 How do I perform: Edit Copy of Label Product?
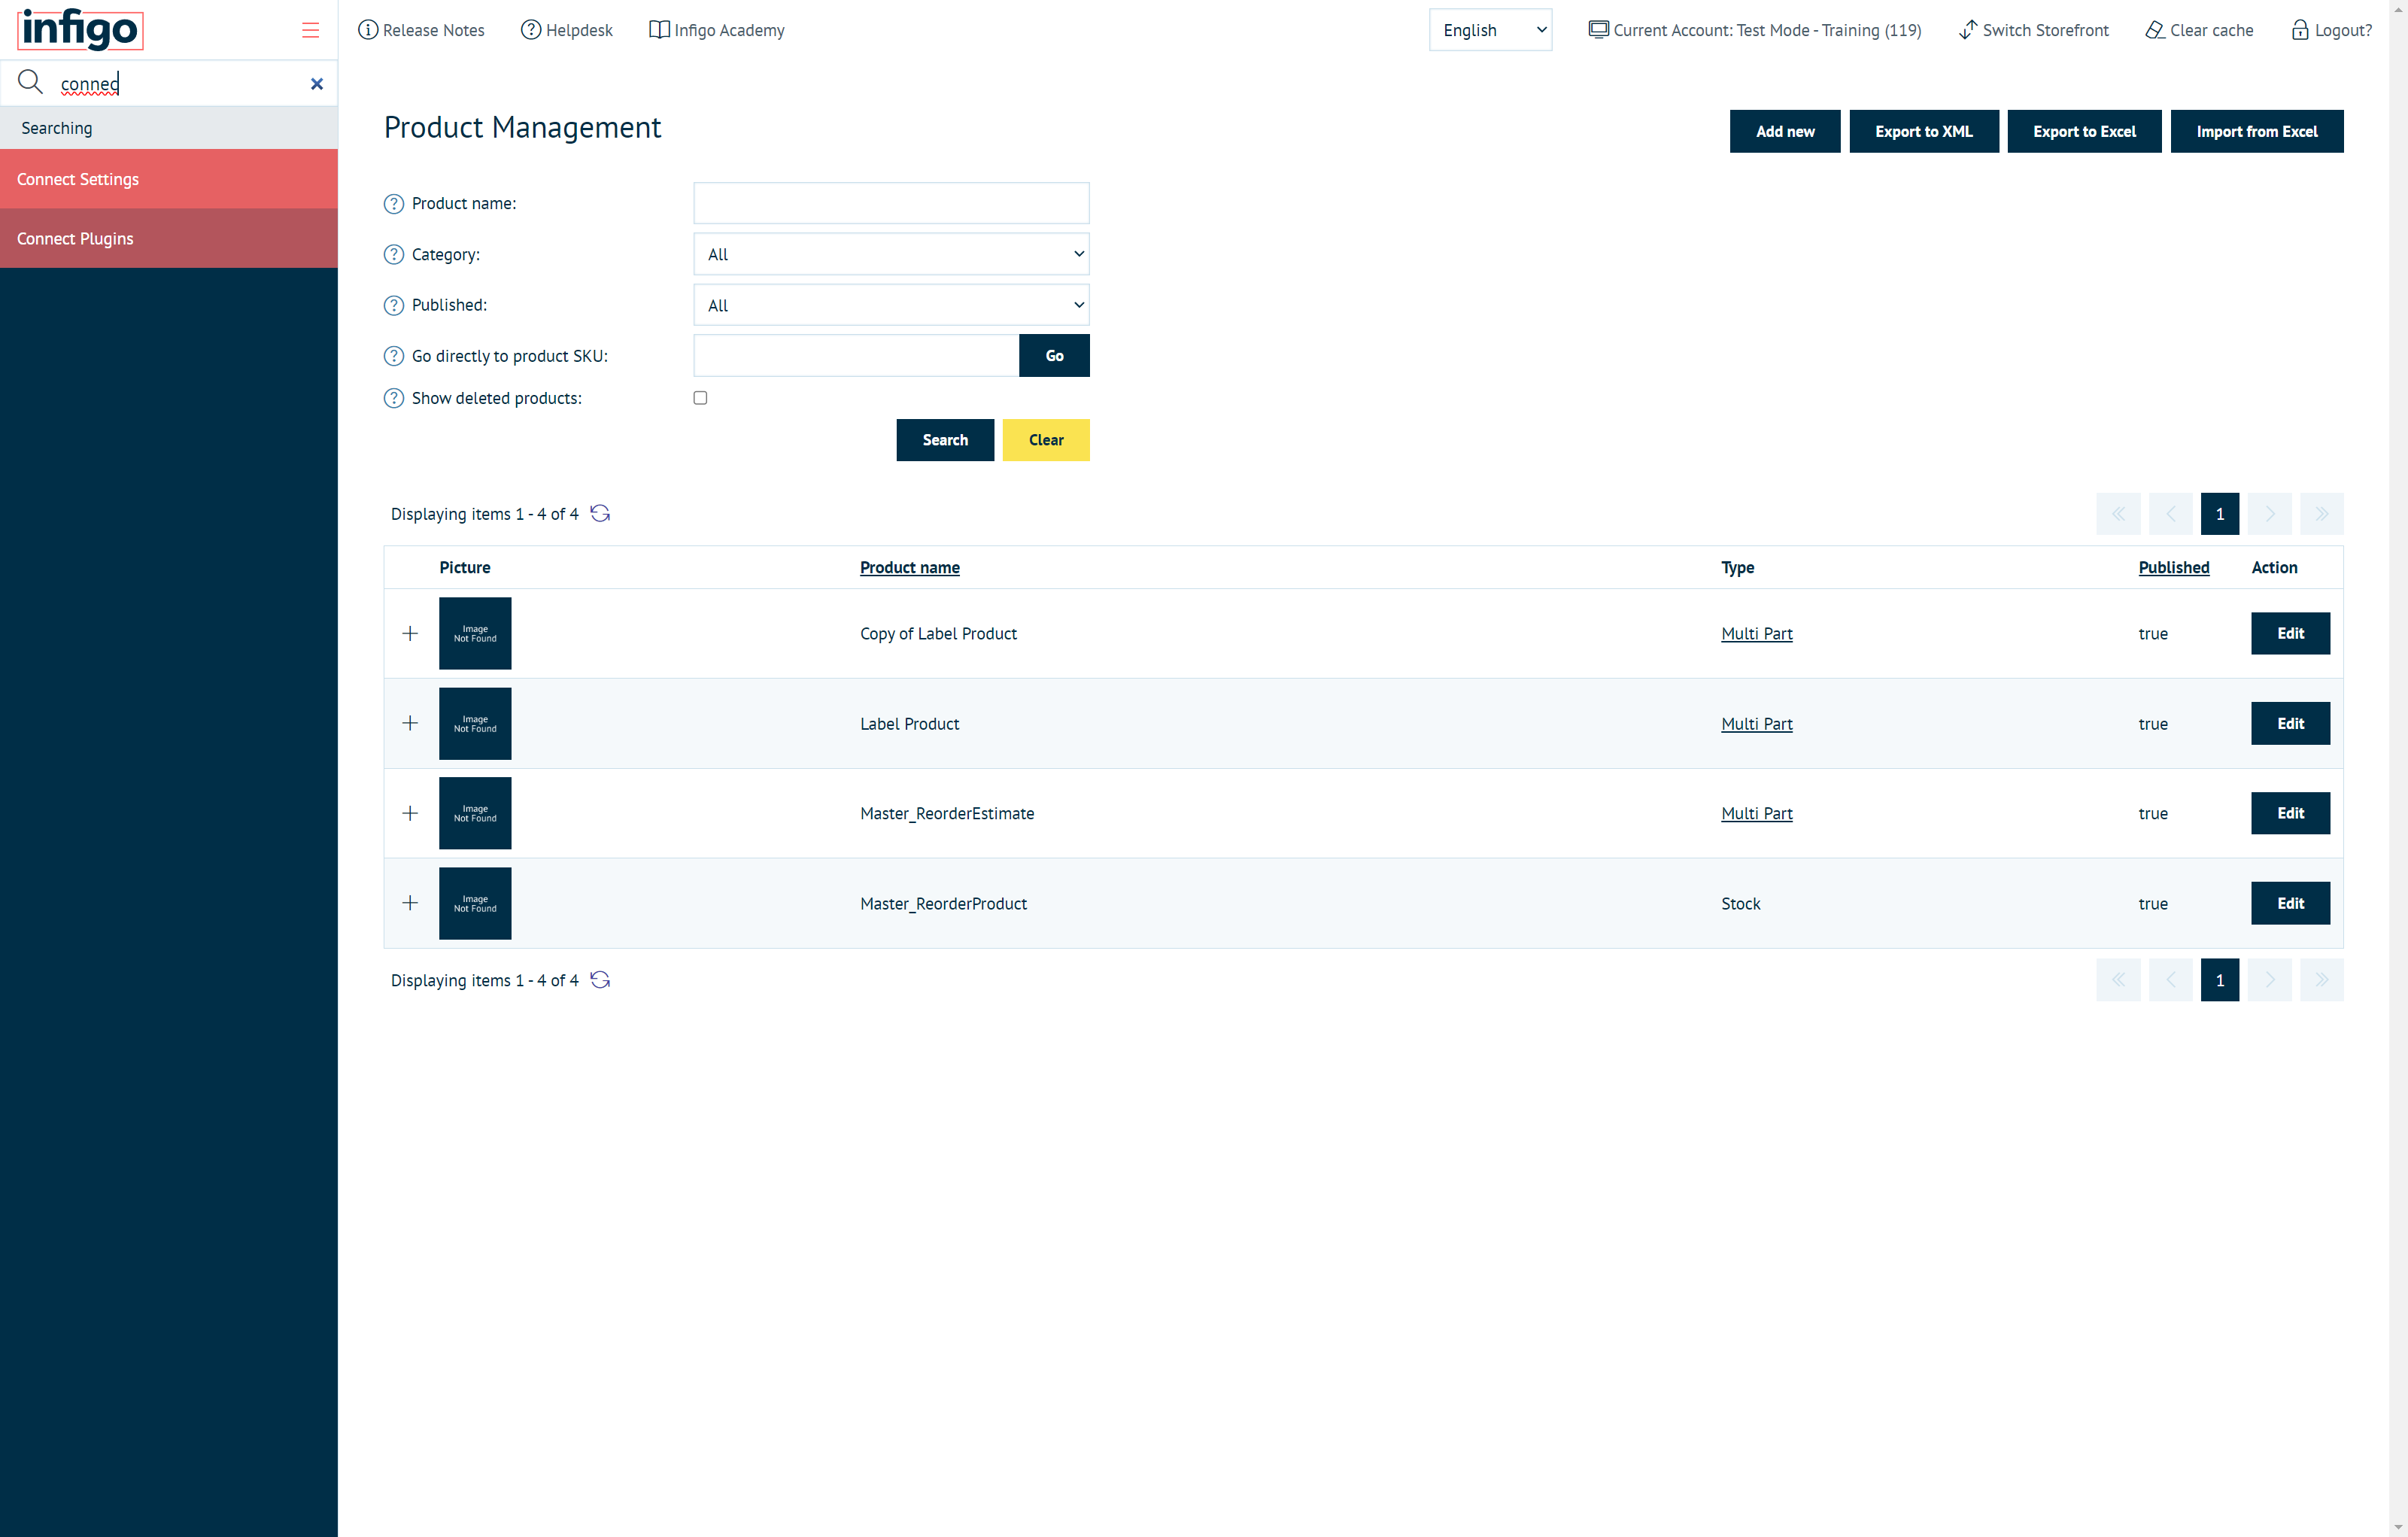tap(2290, 633)
